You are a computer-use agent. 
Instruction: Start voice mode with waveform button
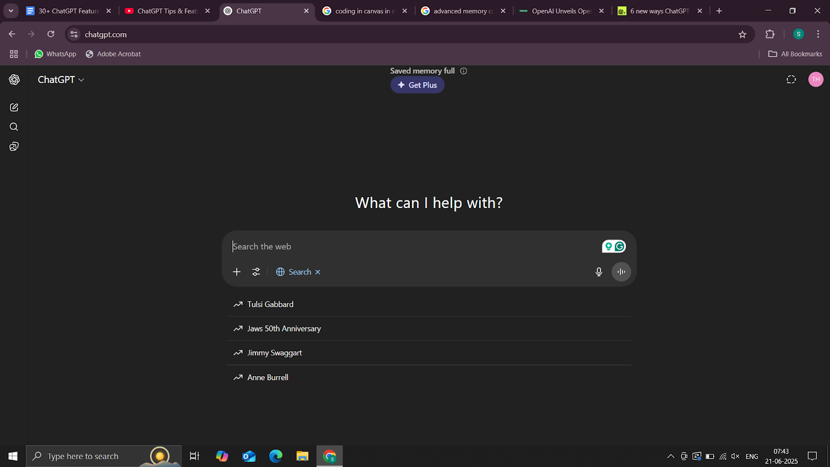[621, 272]
